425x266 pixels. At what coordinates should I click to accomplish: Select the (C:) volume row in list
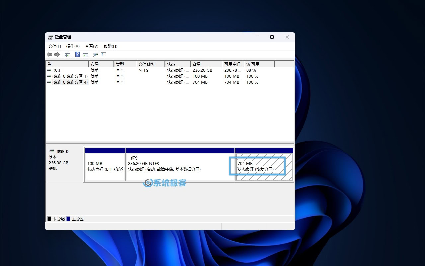[57, 70]
